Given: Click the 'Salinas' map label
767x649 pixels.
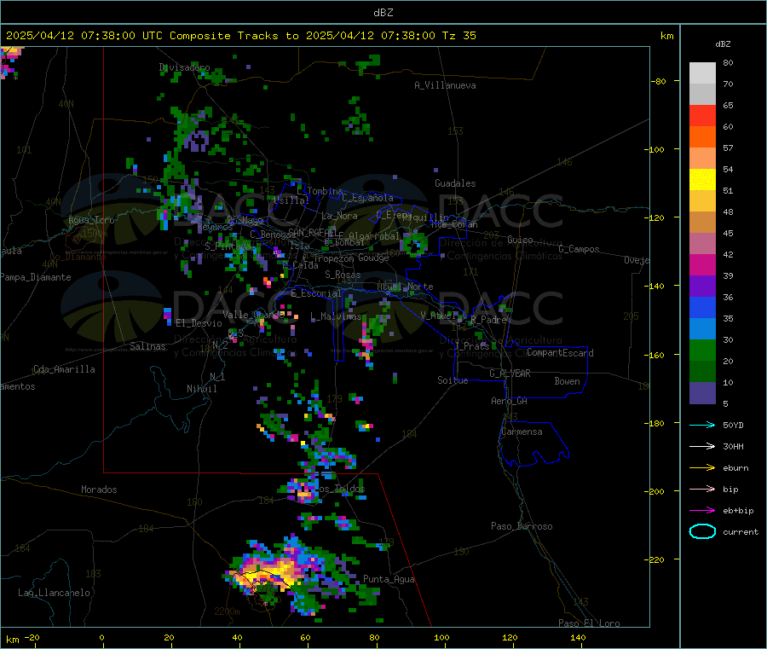Looking at the screenshot, I should pyautogui.click(x=147, y=346).
